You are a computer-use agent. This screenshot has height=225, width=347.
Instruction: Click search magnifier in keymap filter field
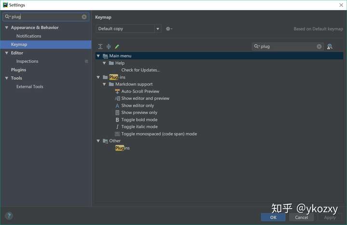point(257,46)
